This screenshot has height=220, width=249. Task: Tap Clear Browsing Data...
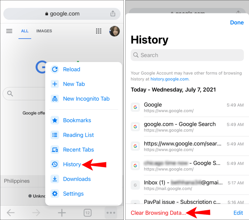pyautogui.click(x=158, y=213)
